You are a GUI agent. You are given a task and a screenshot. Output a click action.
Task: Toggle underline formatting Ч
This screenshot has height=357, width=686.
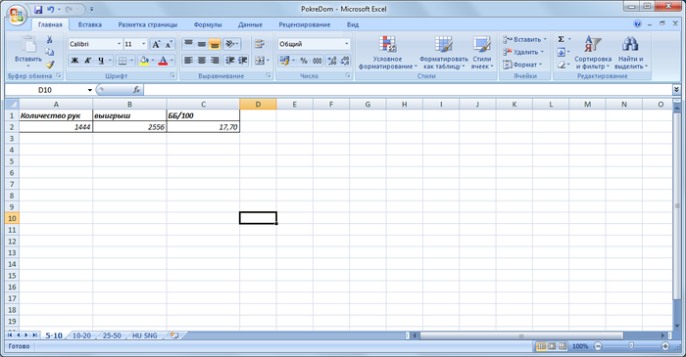pyautogui.click(x=101, y=61)
